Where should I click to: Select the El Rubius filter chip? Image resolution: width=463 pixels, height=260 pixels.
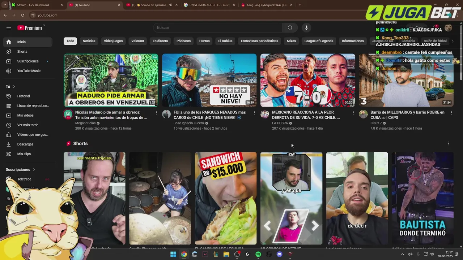pyautogui.click(x=225, y=41)
